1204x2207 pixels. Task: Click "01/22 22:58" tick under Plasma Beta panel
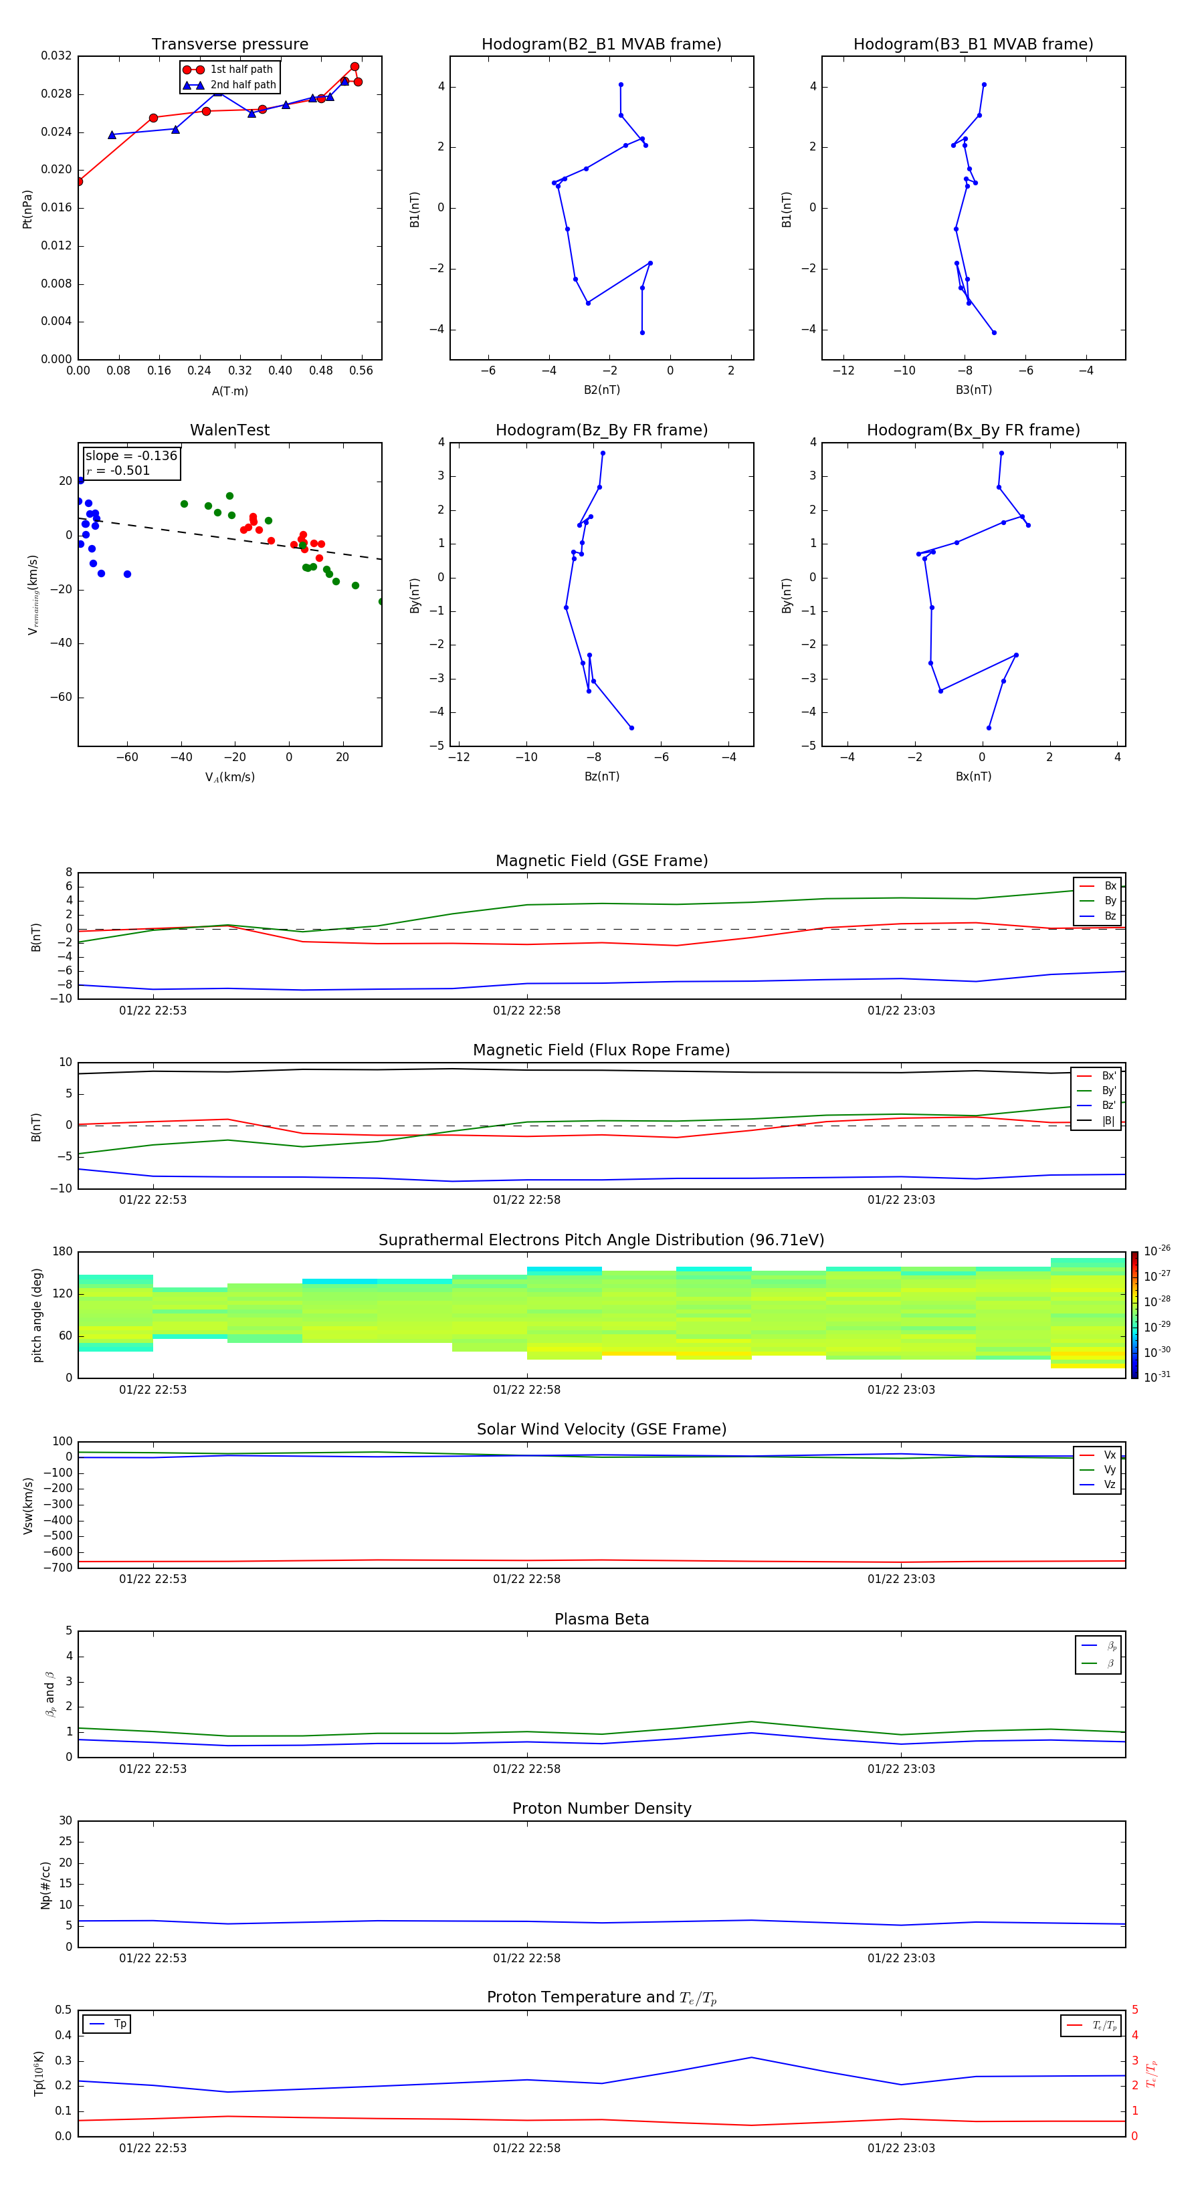coord(526,1769)
